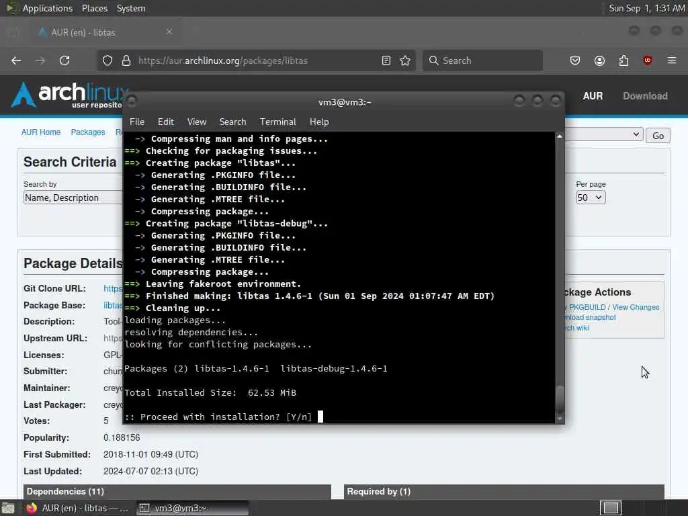Click the Firefox taskbar entry
The image size is (688, 516).
tap(77, 508)
